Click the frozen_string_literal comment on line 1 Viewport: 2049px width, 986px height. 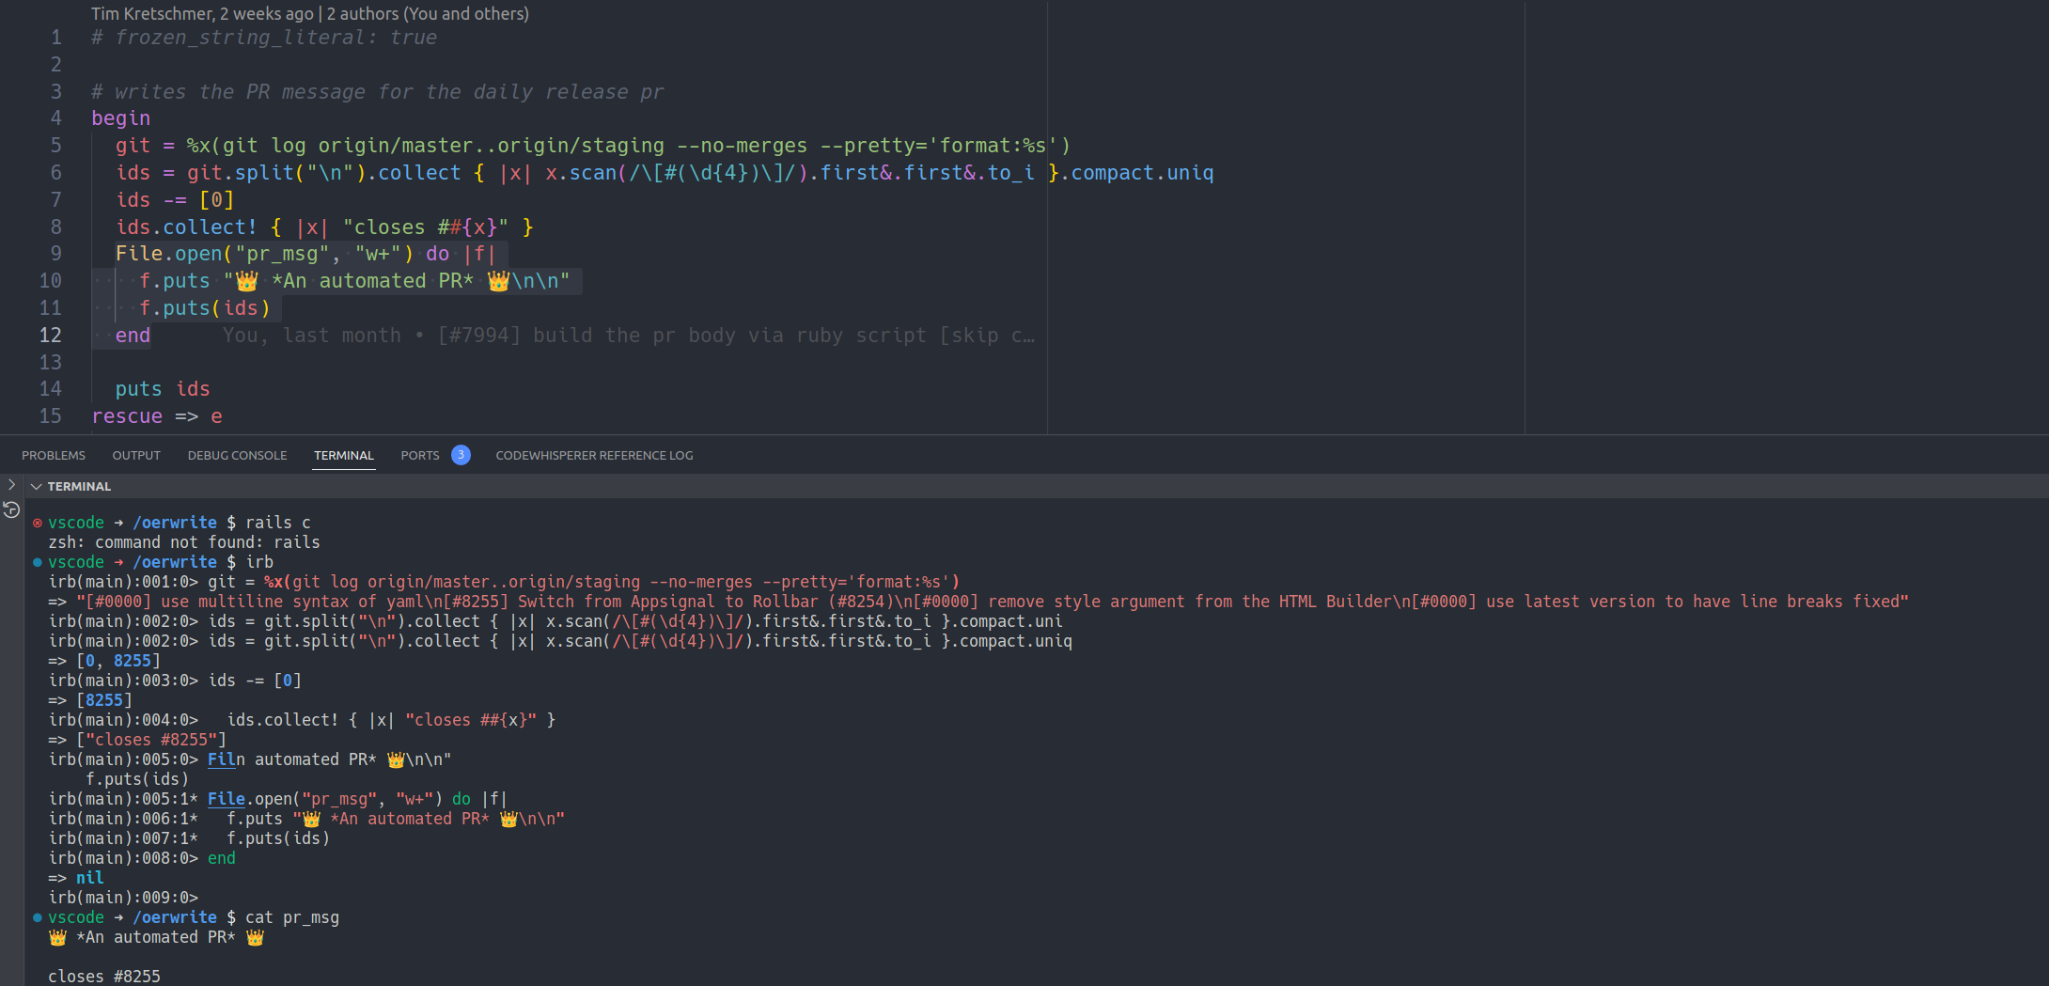click(264, 38)
